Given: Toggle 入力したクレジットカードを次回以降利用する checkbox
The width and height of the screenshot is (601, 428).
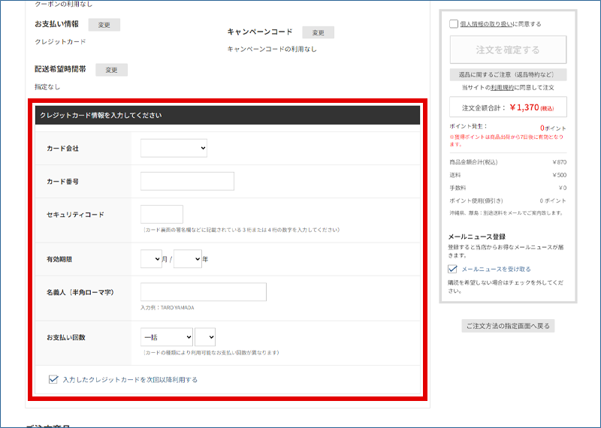Looking at the screenshot, I should (53, 379).
